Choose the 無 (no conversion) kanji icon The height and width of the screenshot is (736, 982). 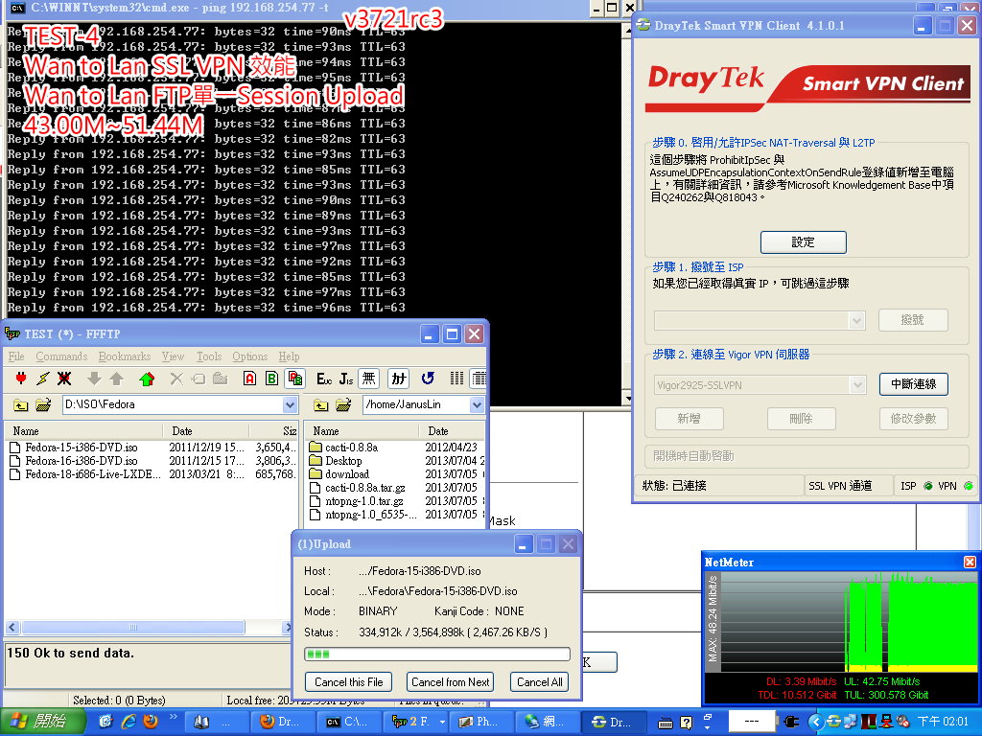[x=369, y=378]
